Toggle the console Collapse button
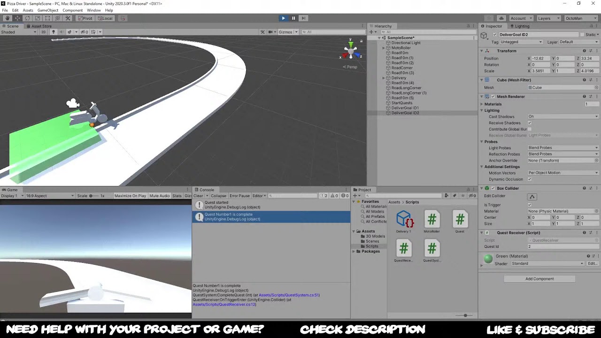The width and height of the screenshot is (601, 338). pos(218,196)
